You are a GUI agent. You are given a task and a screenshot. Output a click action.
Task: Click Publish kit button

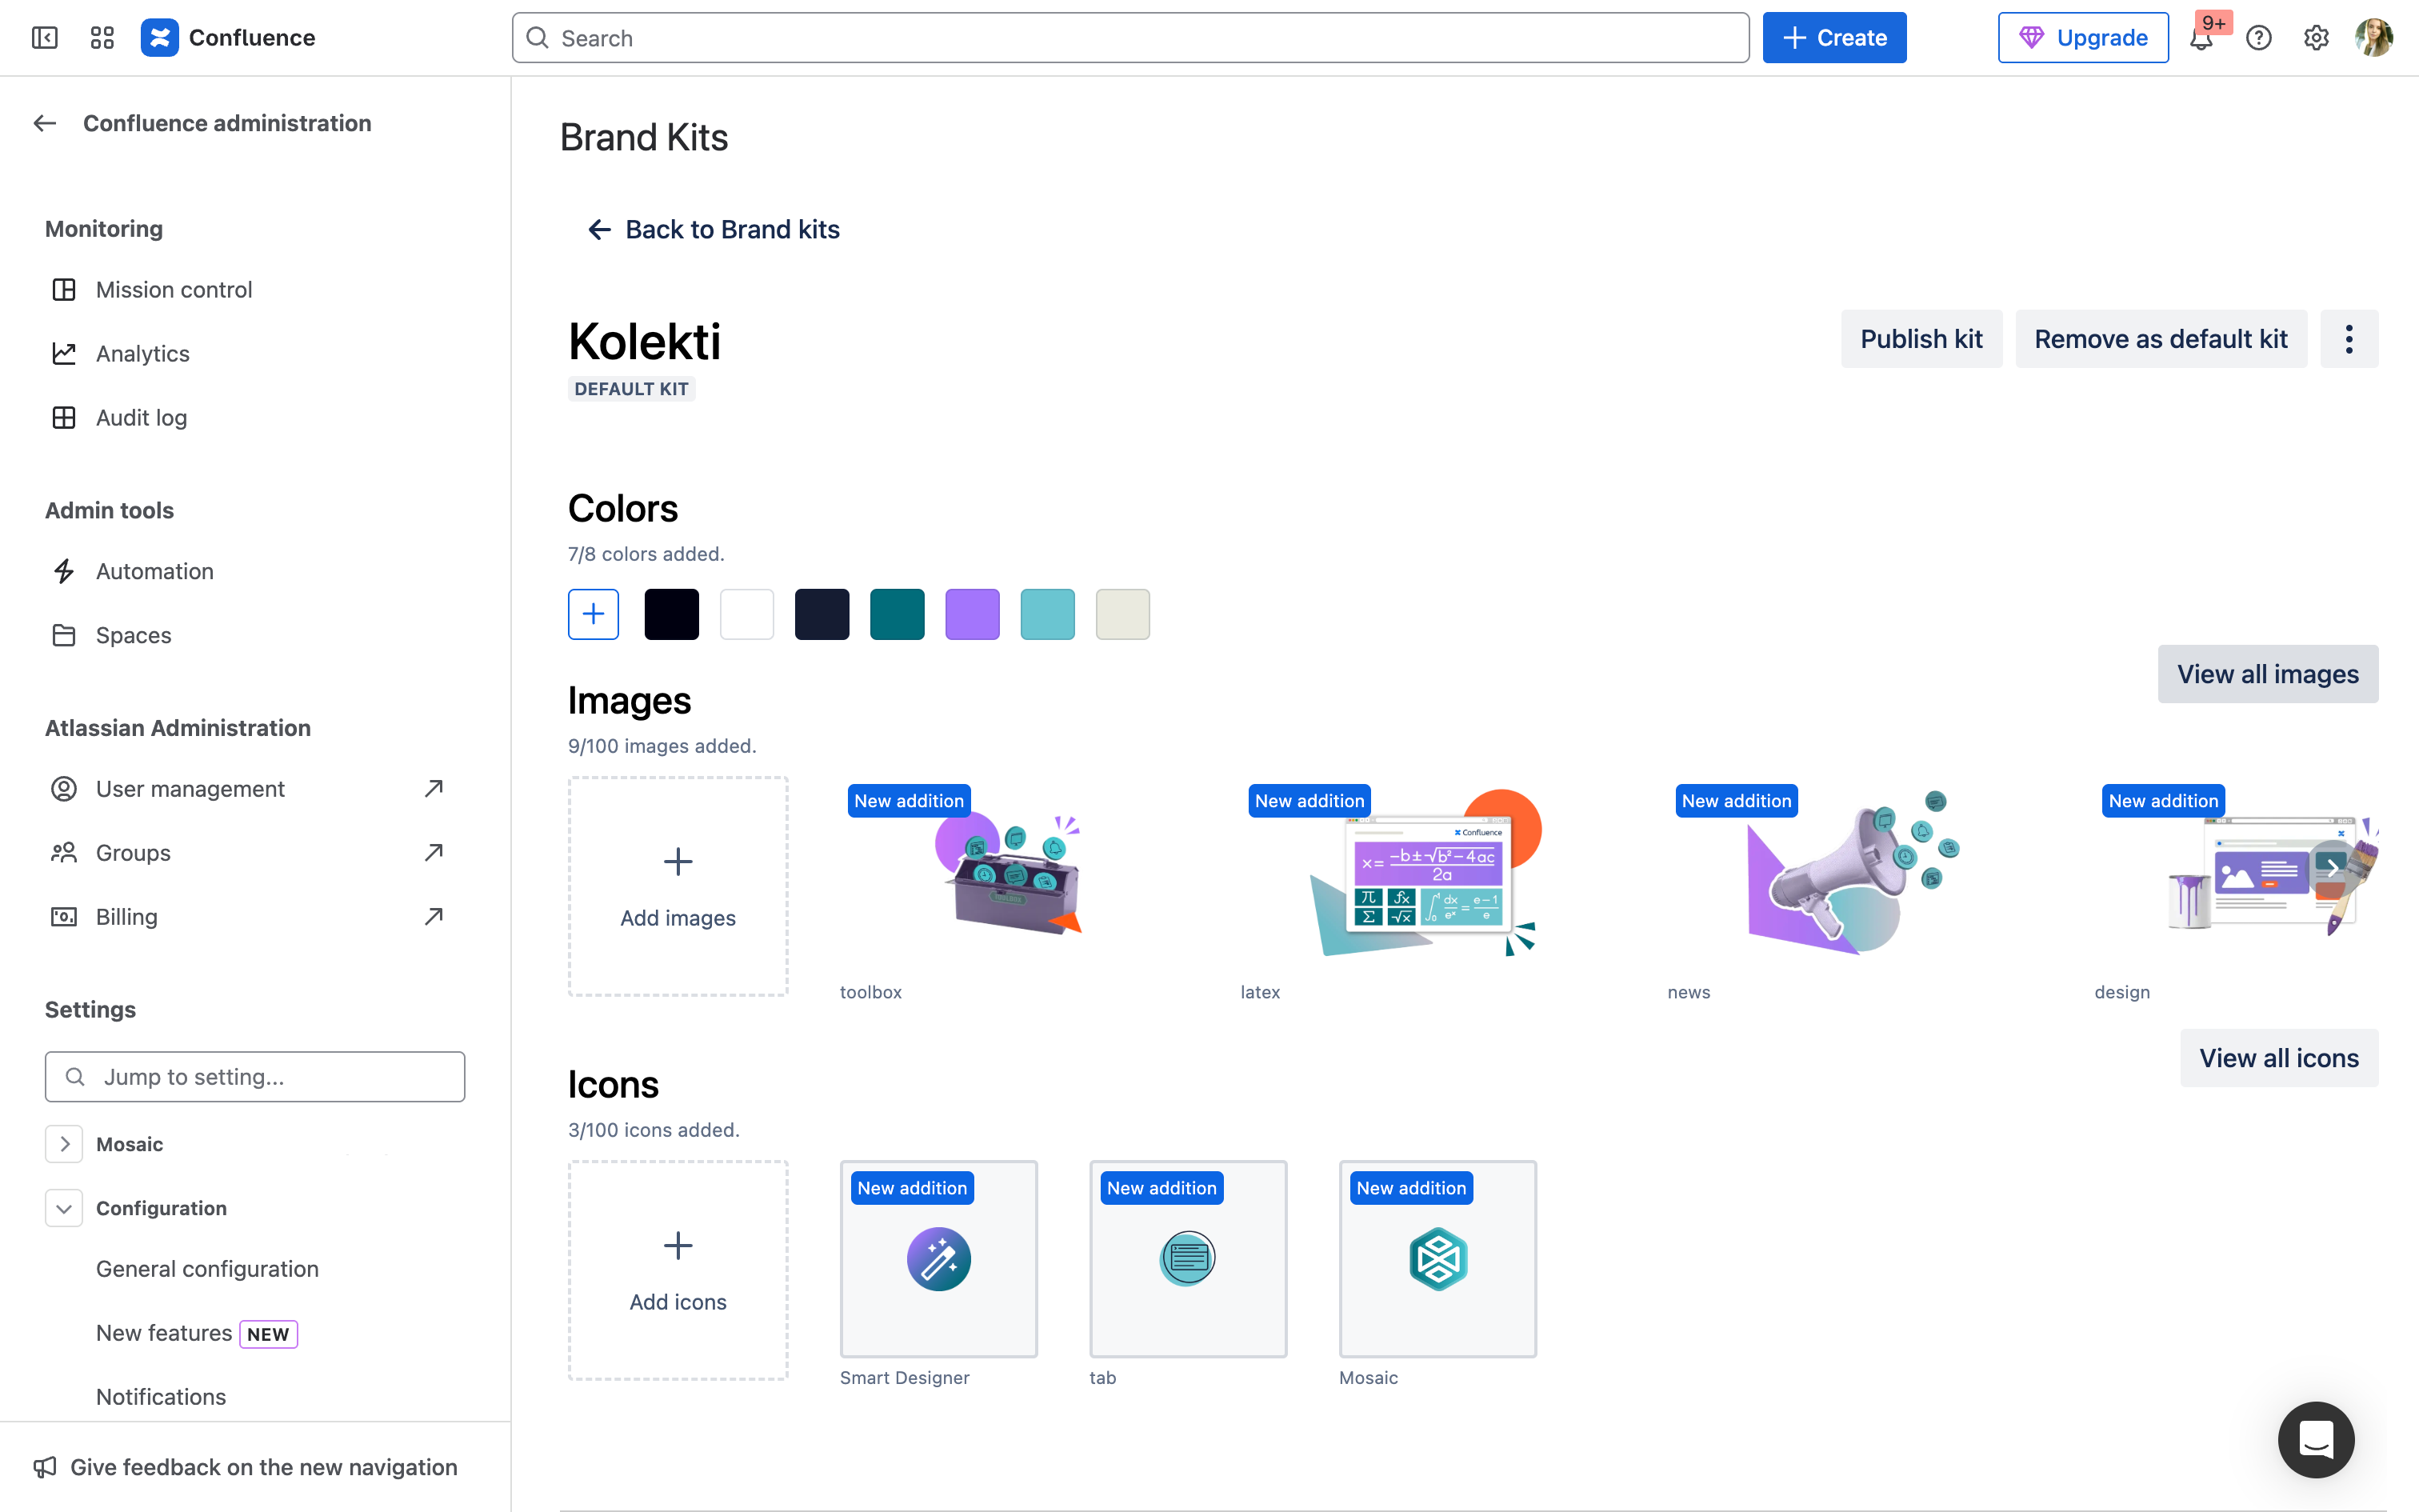click(x=1921, y=339)
